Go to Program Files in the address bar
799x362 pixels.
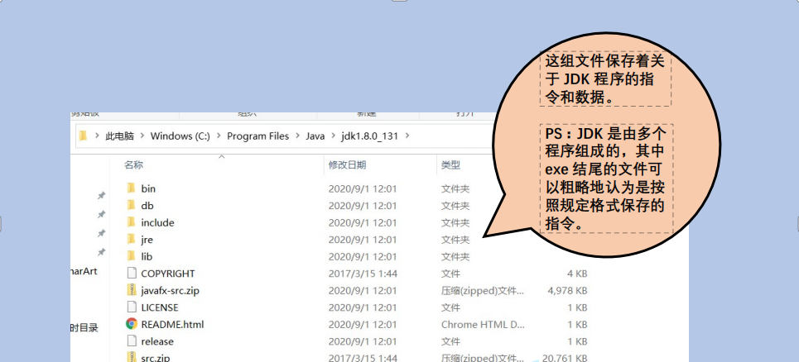(258, 136)
